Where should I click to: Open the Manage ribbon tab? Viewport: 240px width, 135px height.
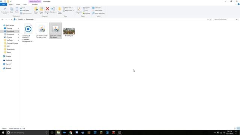35,4
